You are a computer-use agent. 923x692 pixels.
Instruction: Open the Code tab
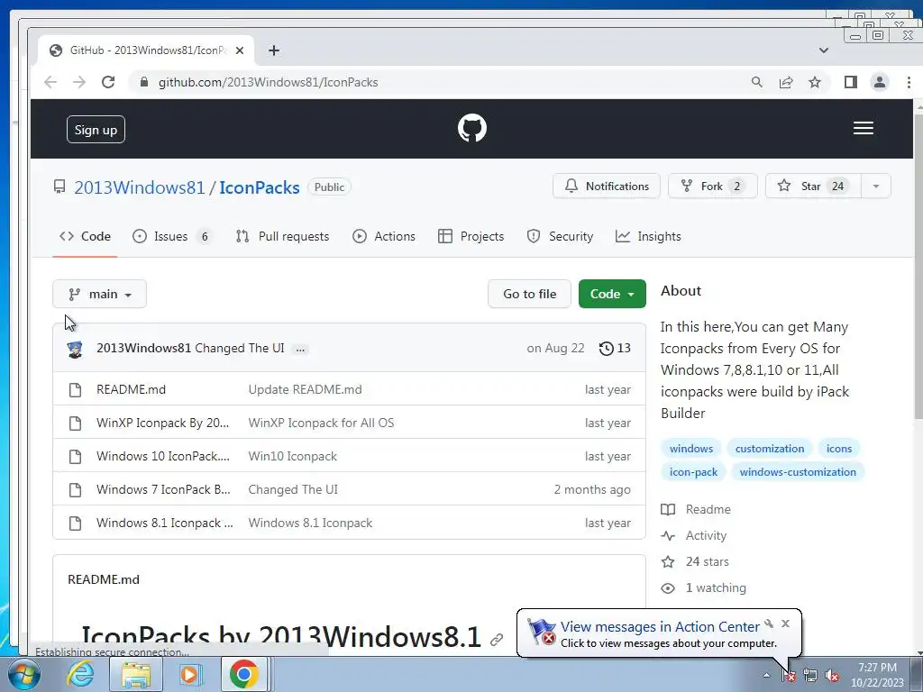point(86,237)
